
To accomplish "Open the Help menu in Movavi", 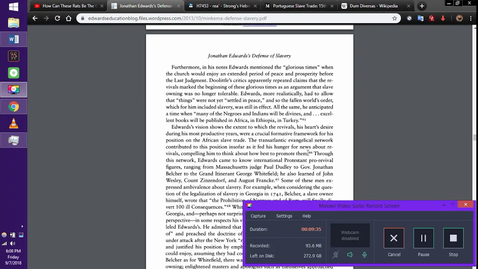I will click(x=307, y=216).
